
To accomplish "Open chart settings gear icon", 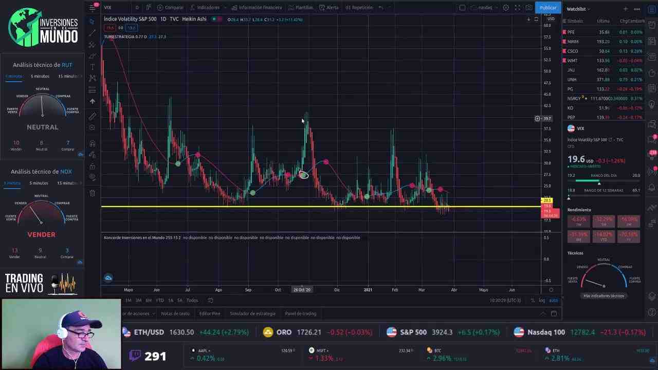I will point(506,8).
